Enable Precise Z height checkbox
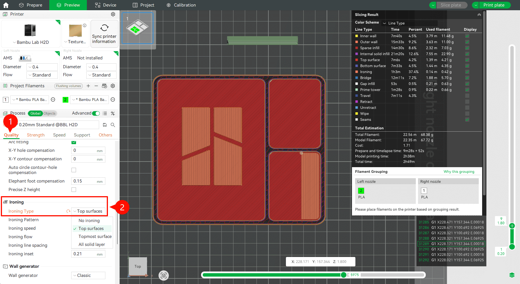 [x=74, y=190]
